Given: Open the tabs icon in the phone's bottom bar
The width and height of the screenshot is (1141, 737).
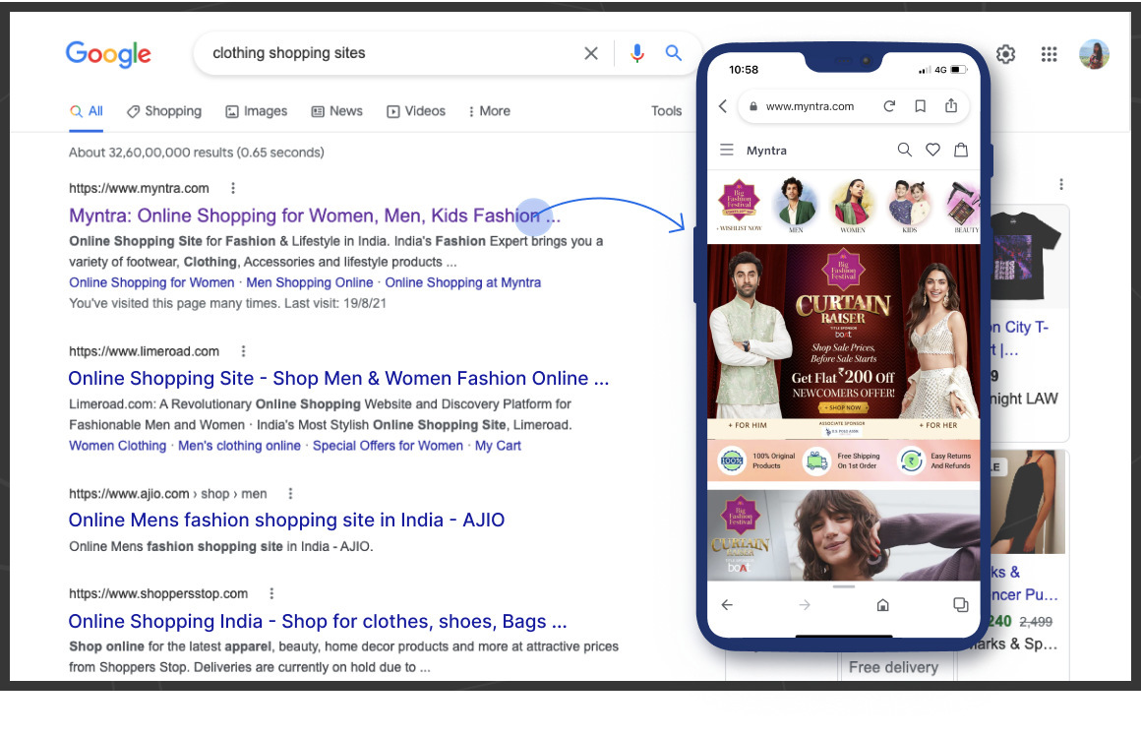Looking at the screenshot, I should point(961,604).
